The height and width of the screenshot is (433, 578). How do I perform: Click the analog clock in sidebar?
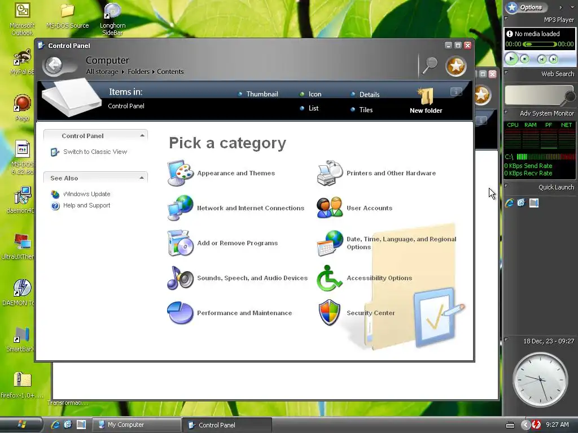540,379
